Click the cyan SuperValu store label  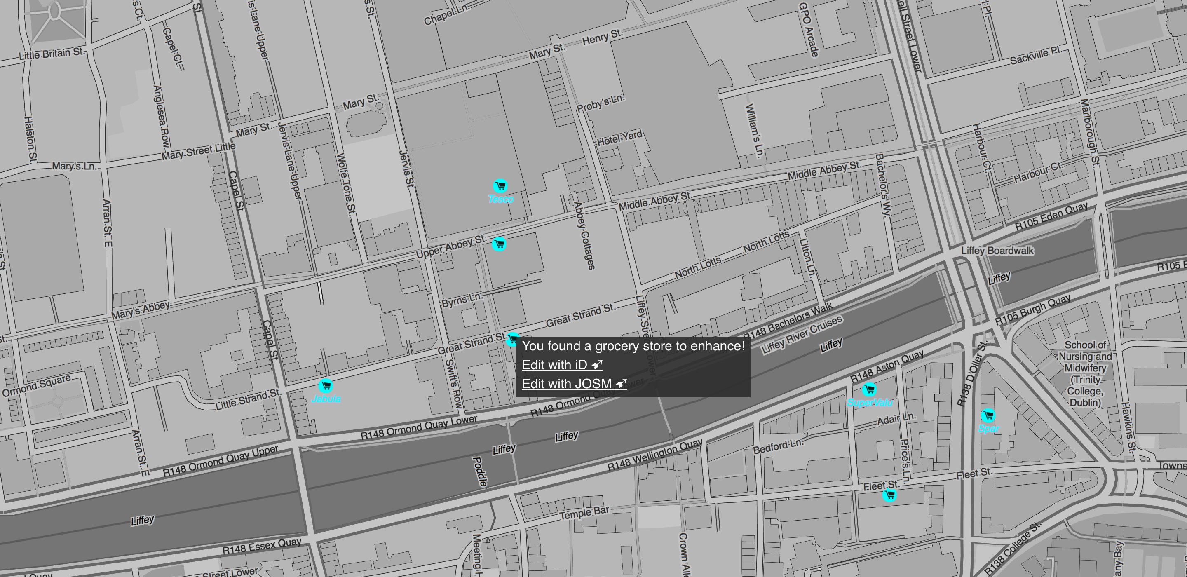coord(870,402)
